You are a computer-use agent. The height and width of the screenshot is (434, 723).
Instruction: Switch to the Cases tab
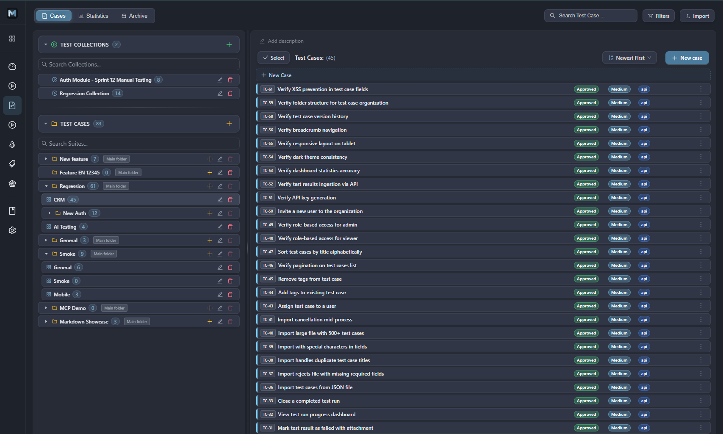(54, 16)
